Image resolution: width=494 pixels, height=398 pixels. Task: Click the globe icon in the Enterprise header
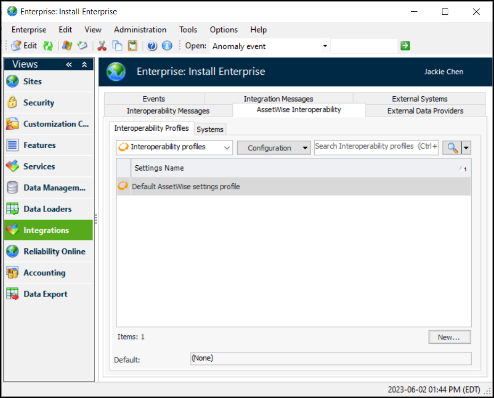point(116,72)
